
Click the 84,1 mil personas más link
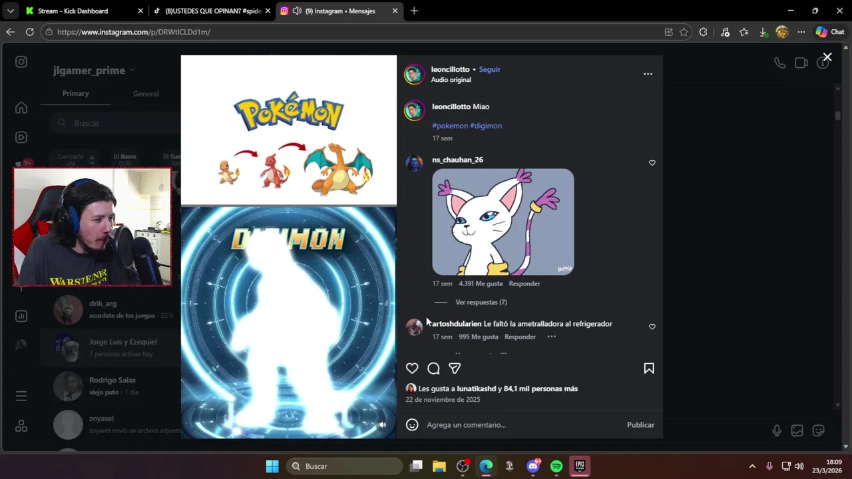[x=540, y=389]
